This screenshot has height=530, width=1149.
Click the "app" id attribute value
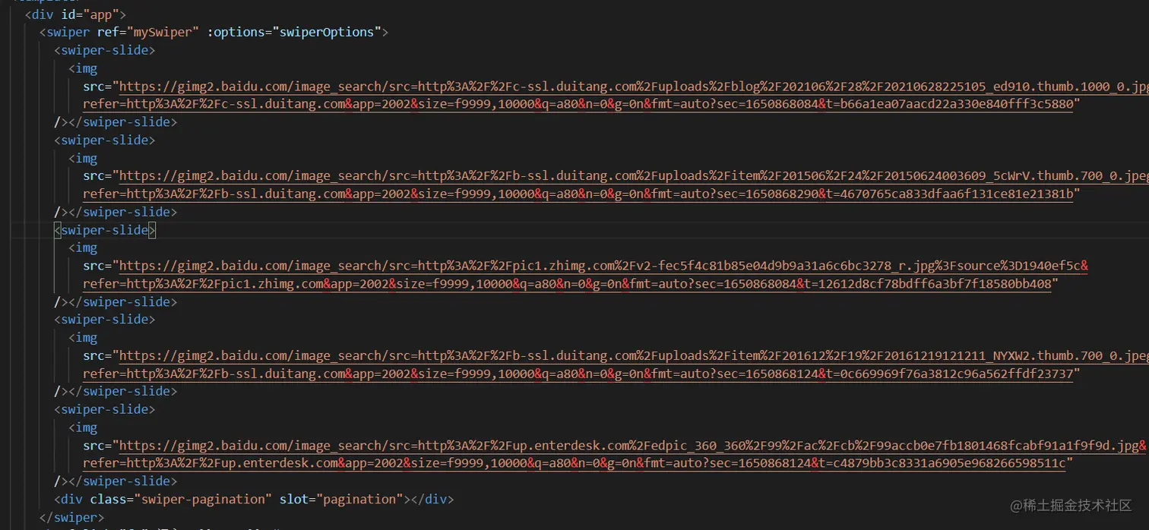[x=100, y=14]
